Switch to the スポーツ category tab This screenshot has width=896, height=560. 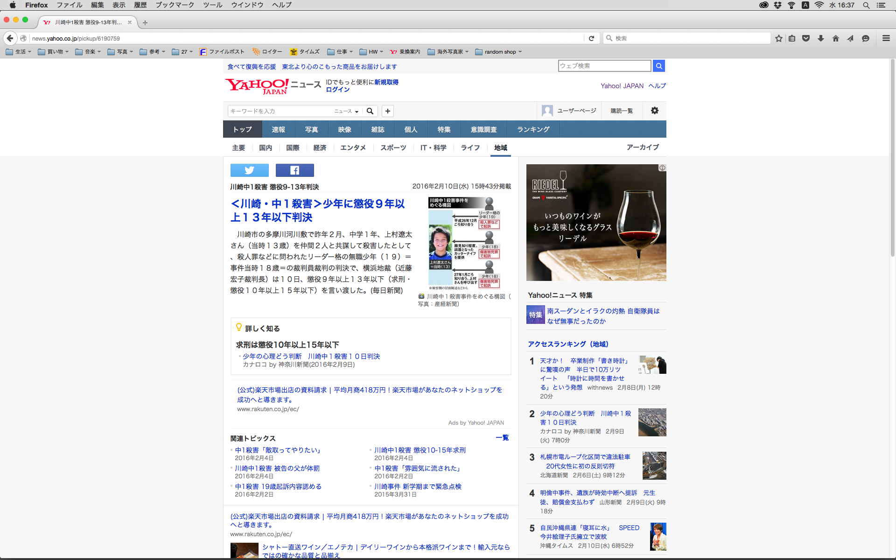[x=393, y=147]
